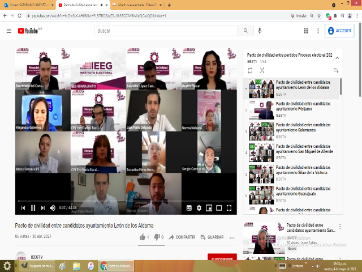Like the video with thumbs up
362x272 pixels.
[x=143, y=237]
